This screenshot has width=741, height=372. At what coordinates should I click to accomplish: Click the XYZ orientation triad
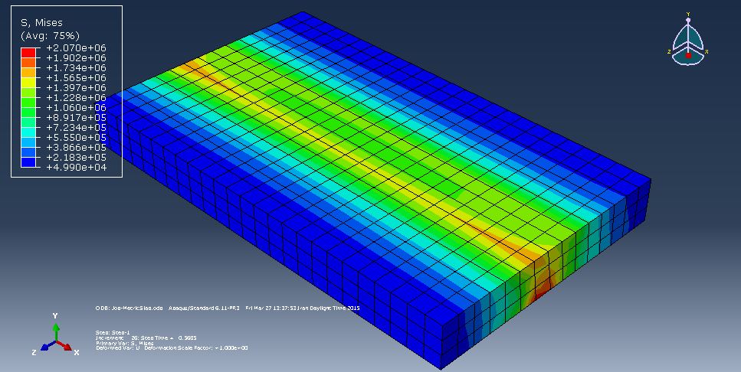pos(56,334)
